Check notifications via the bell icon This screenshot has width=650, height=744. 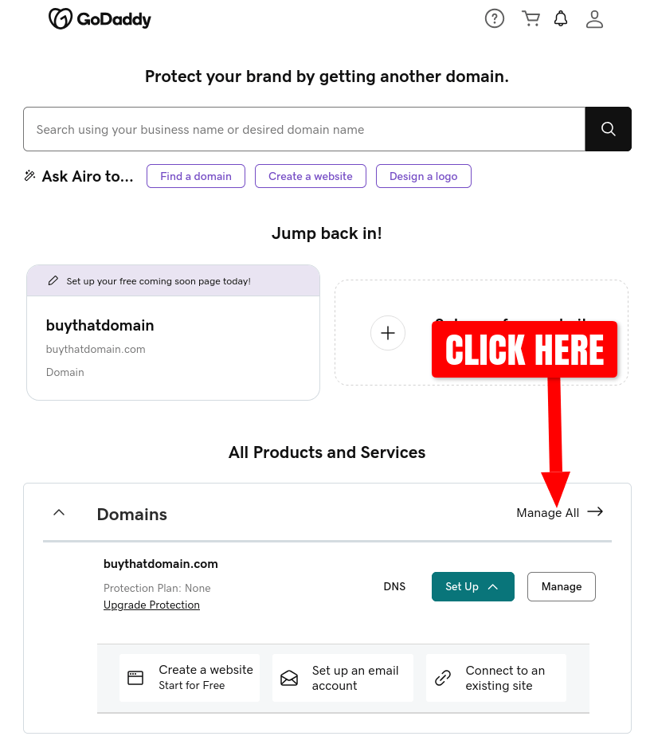coord(561,18)
